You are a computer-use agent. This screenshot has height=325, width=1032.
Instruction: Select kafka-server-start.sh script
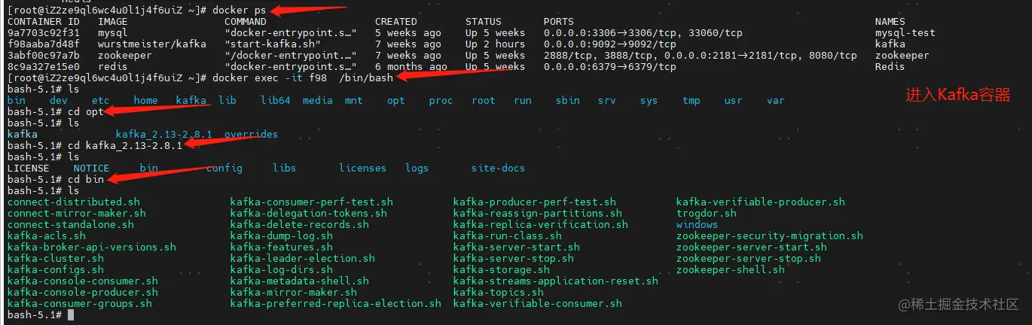(x=516, y=247)
